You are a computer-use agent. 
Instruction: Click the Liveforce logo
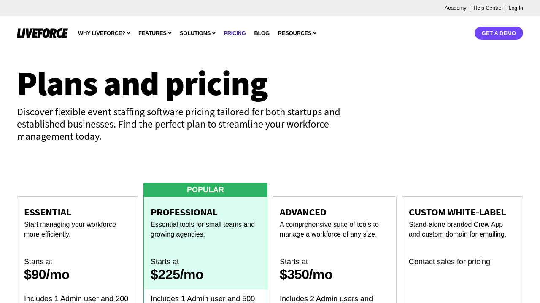(42, 33)
